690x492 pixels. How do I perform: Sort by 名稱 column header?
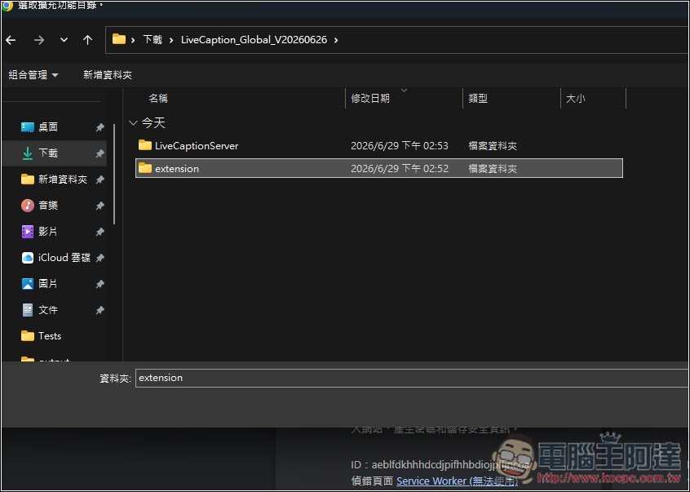click(x=158, y=98)
